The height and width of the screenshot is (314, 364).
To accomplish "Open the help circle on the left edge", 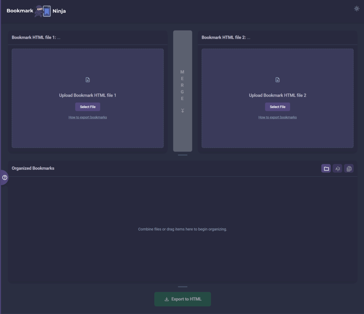I will [4, 178].
